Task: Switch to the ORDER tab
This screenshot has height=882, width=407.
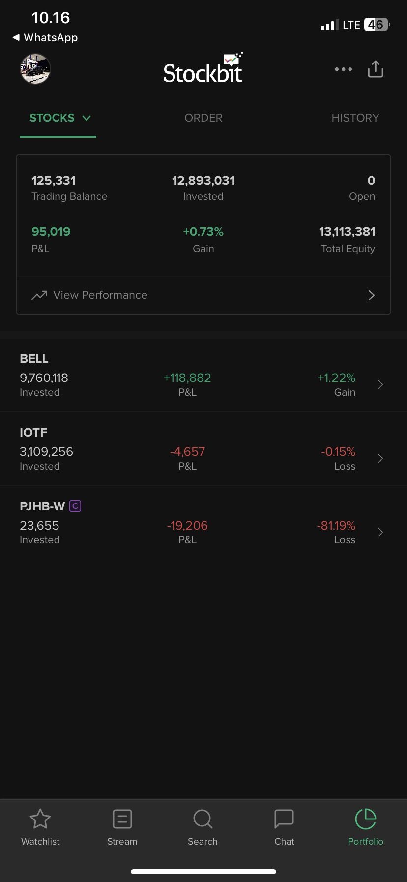Action: [203, 118]
